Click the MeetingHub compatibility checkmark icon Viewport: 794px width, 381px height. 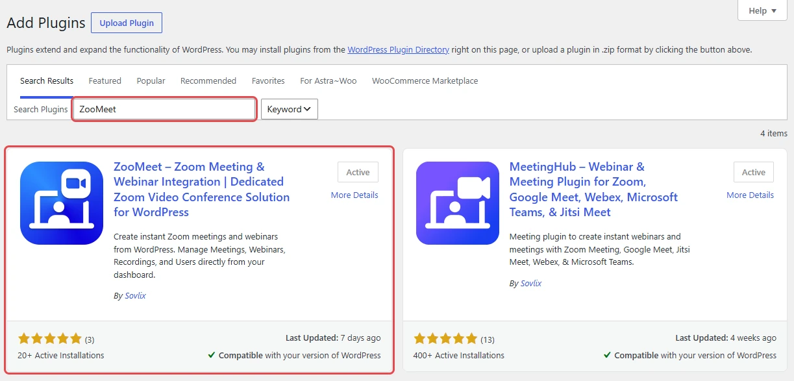tap(607, 355)
